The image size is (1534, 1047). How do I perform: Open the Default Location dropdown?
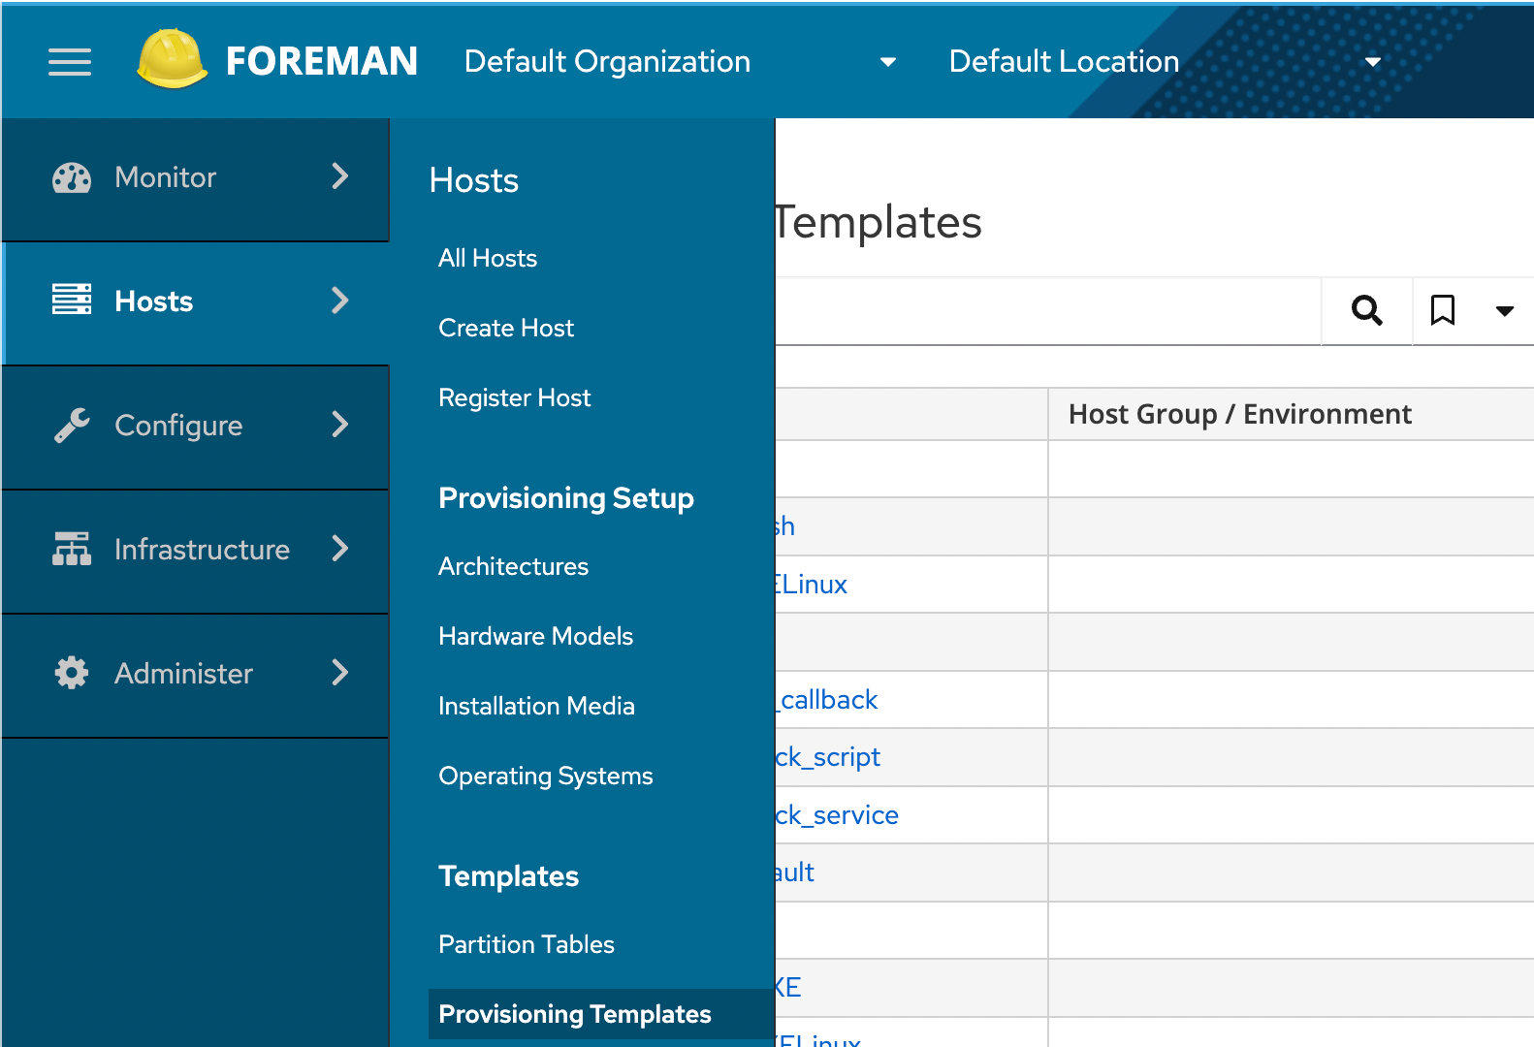(1165, 62)
